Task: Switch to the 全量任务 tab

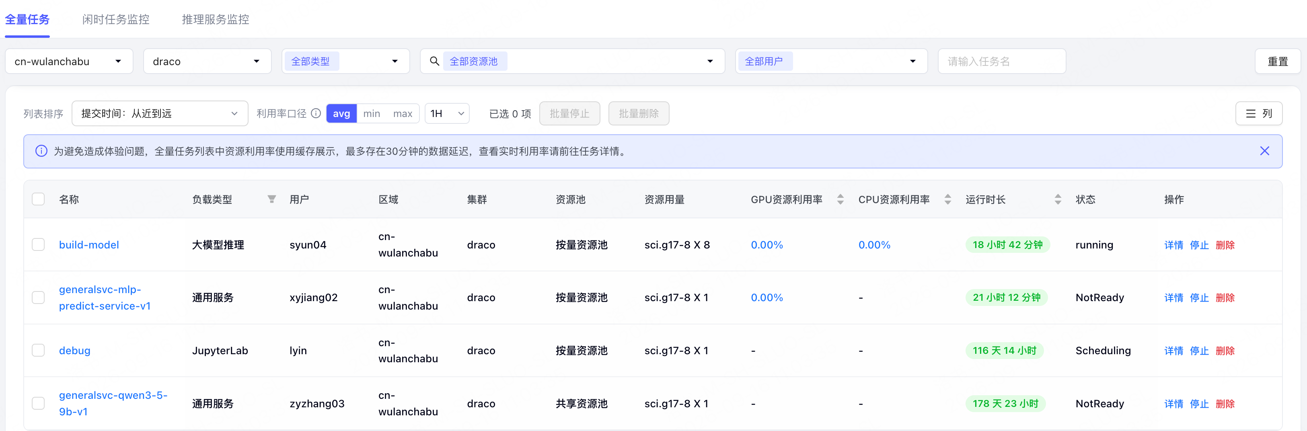Action: tap(27, 19)
